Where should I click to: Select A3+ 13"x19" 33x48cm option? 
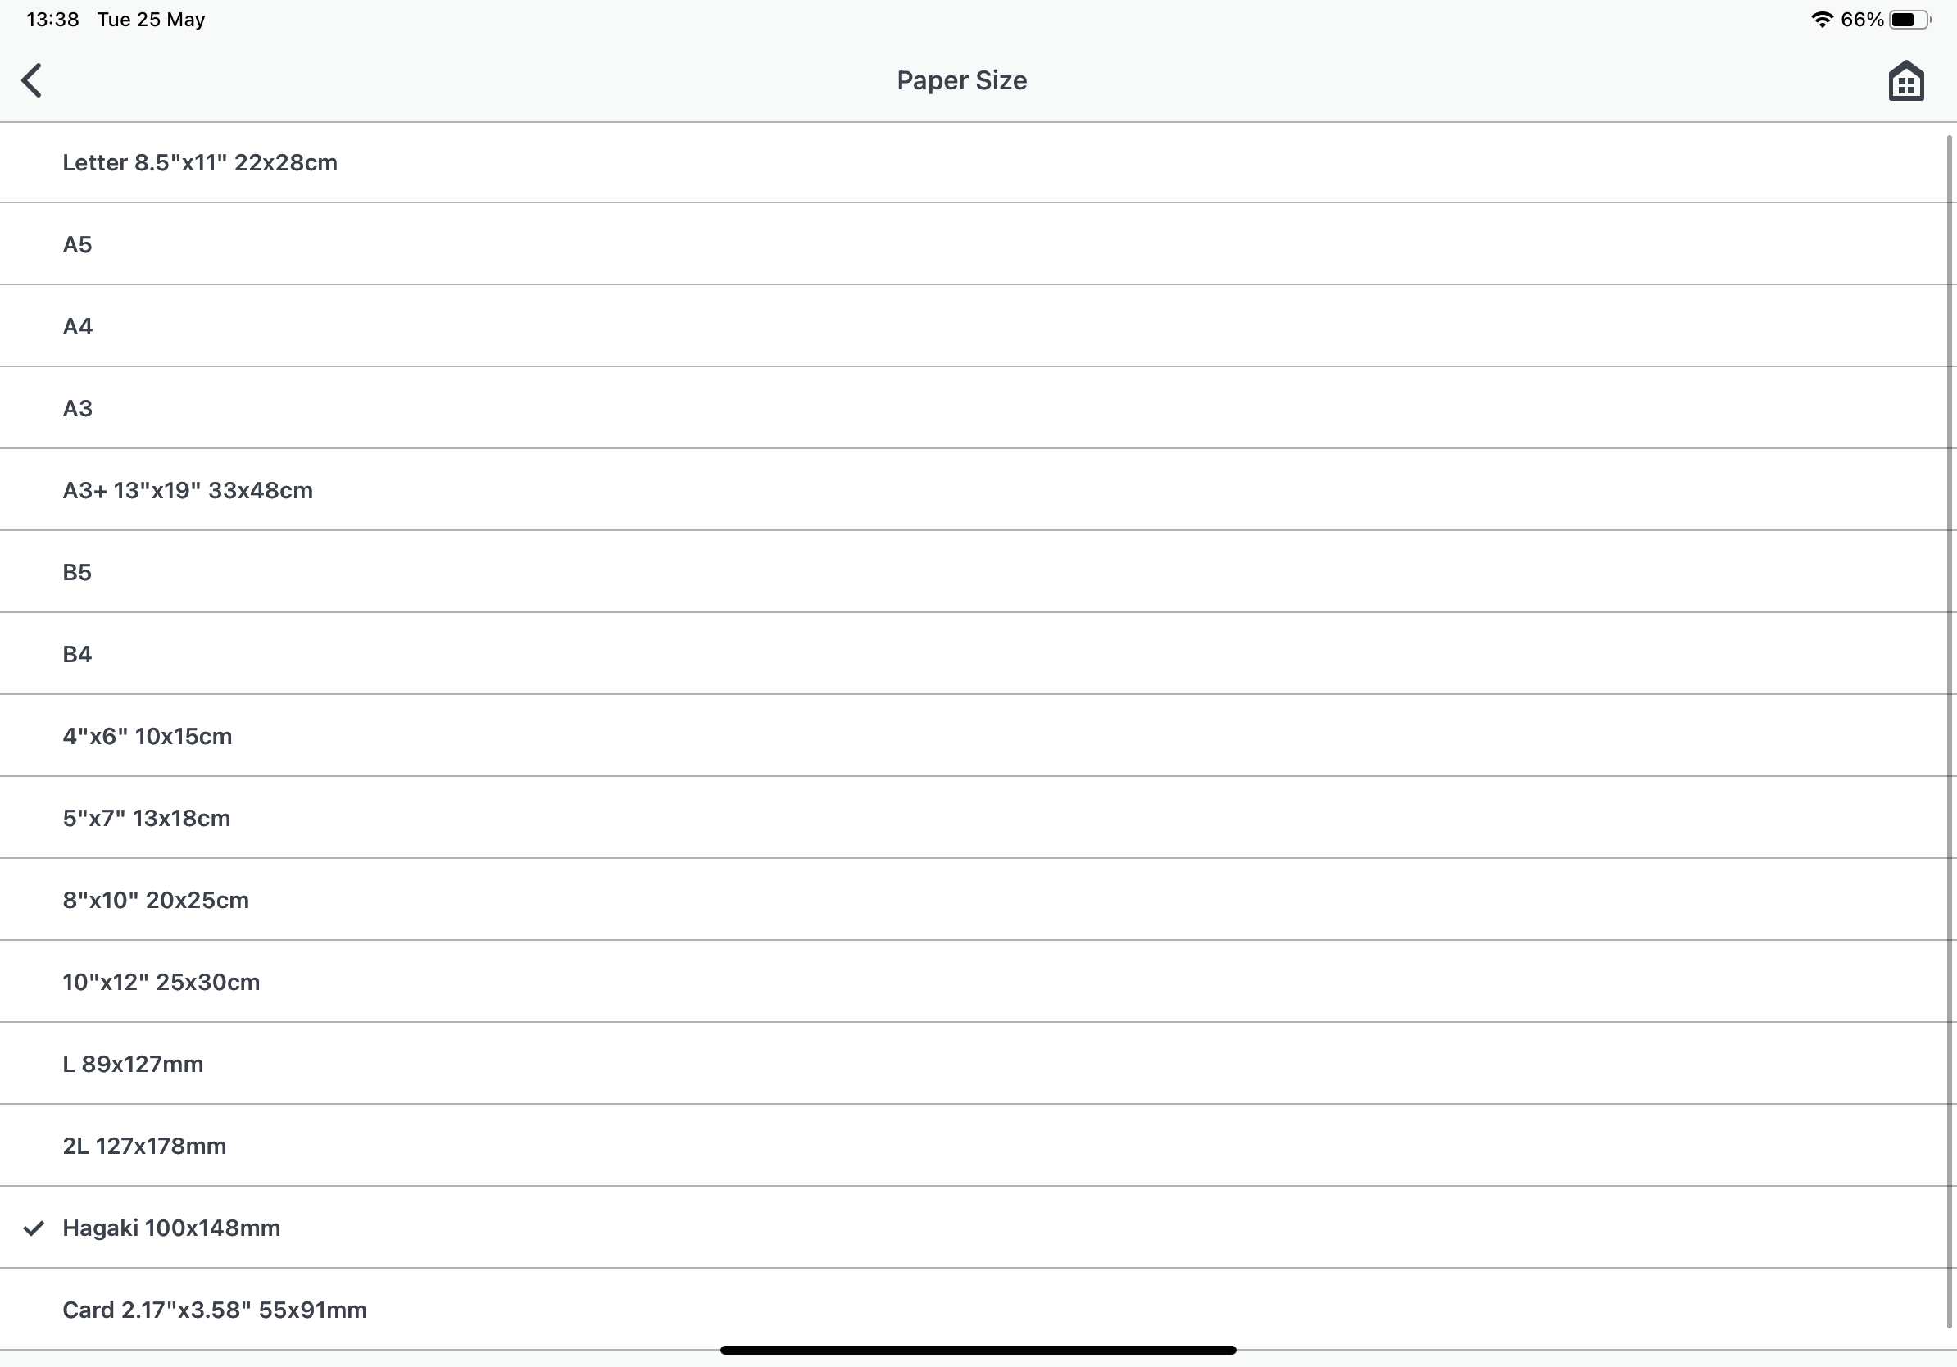click(x=188, y=490)
